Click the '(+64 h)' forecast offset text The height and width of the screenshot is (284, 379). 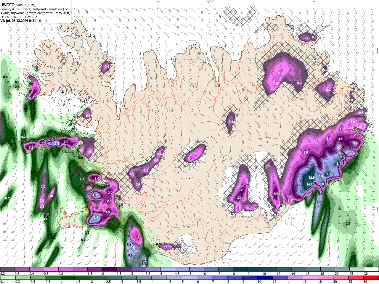coord(41,21)
